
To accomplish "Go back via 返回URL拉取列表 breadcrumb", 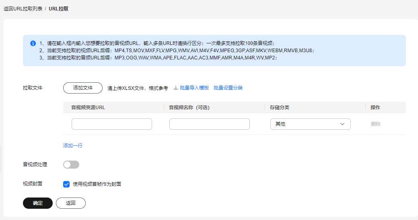I will coord(23,9).
